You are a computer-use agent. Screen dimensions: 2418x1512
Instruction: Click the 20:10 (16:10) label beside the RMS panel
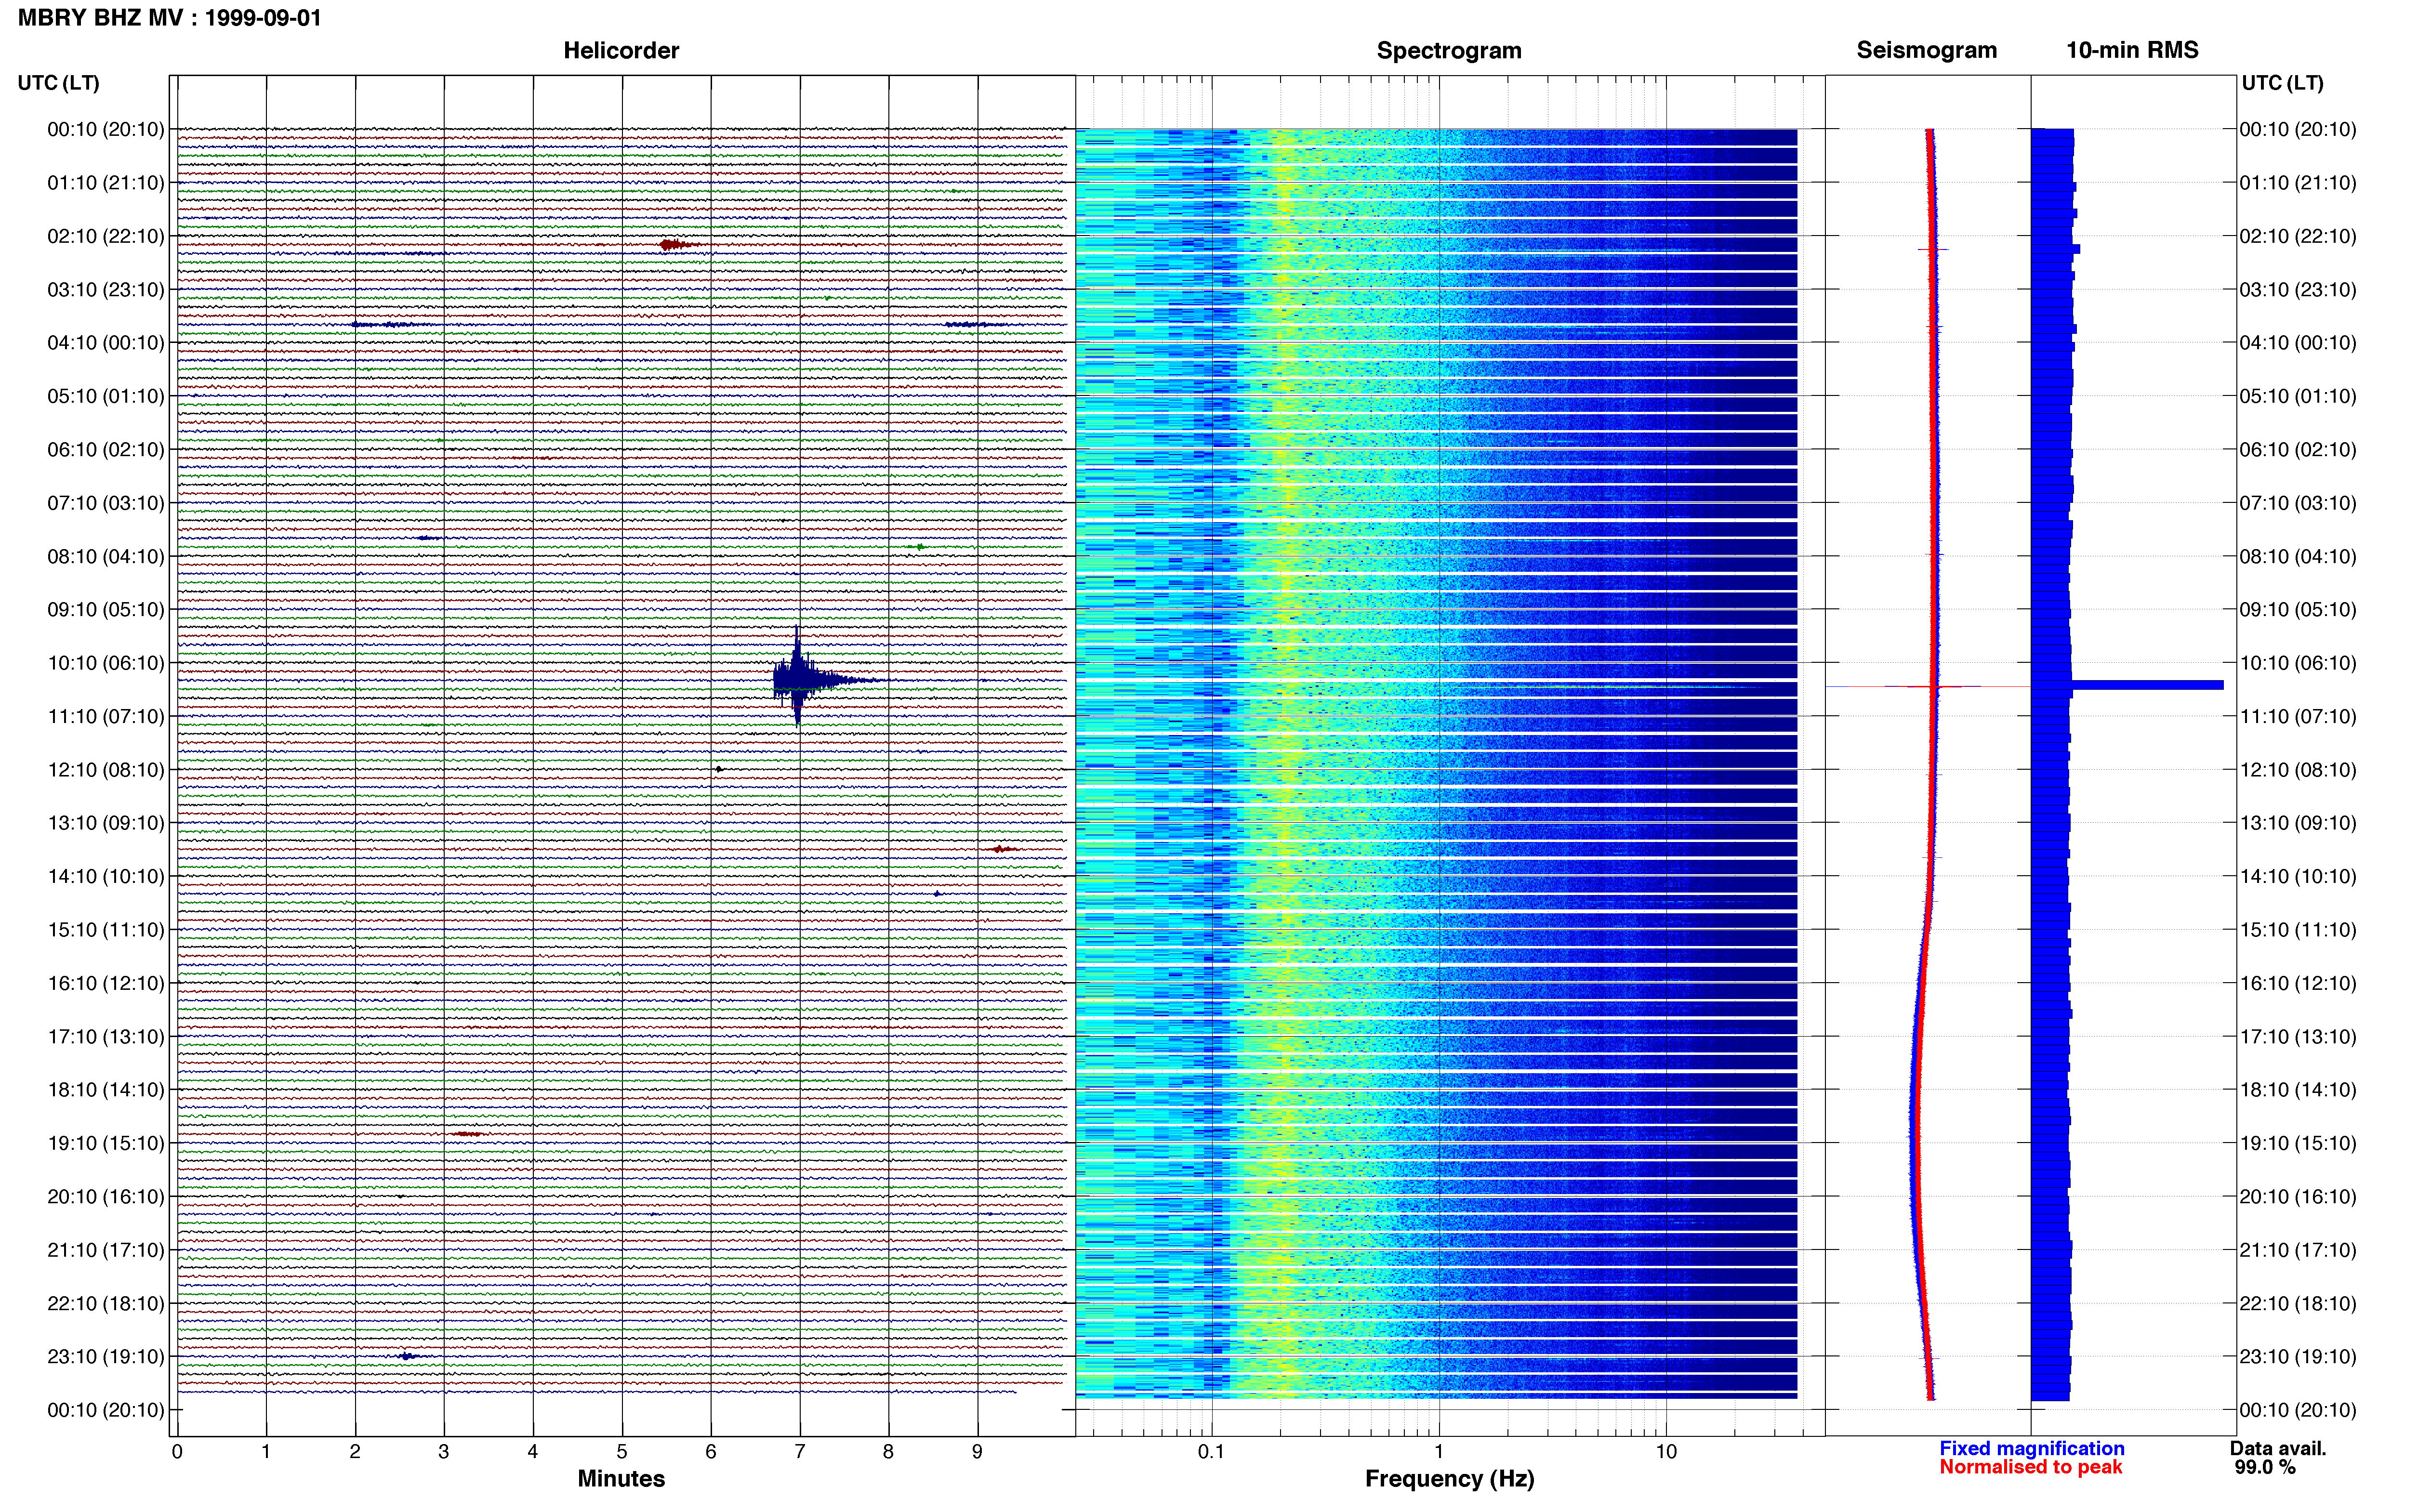coord(2298,1197)
